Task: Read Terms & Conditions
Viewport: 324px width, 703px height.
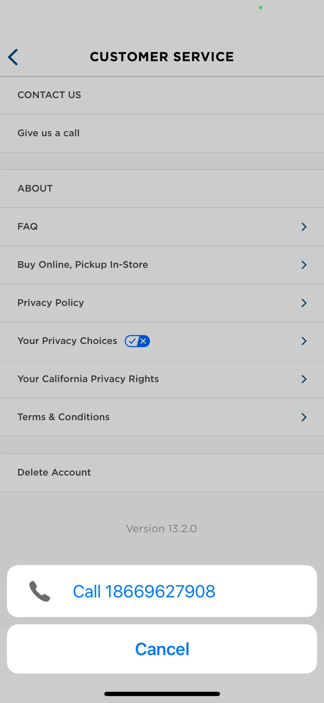Action: click(162, 417)
